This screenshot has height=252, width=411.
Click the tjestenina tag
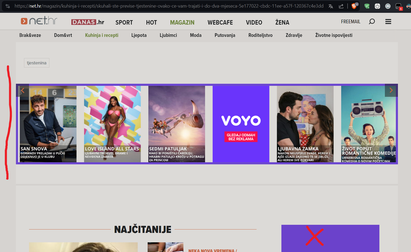(x=37, y=63)
